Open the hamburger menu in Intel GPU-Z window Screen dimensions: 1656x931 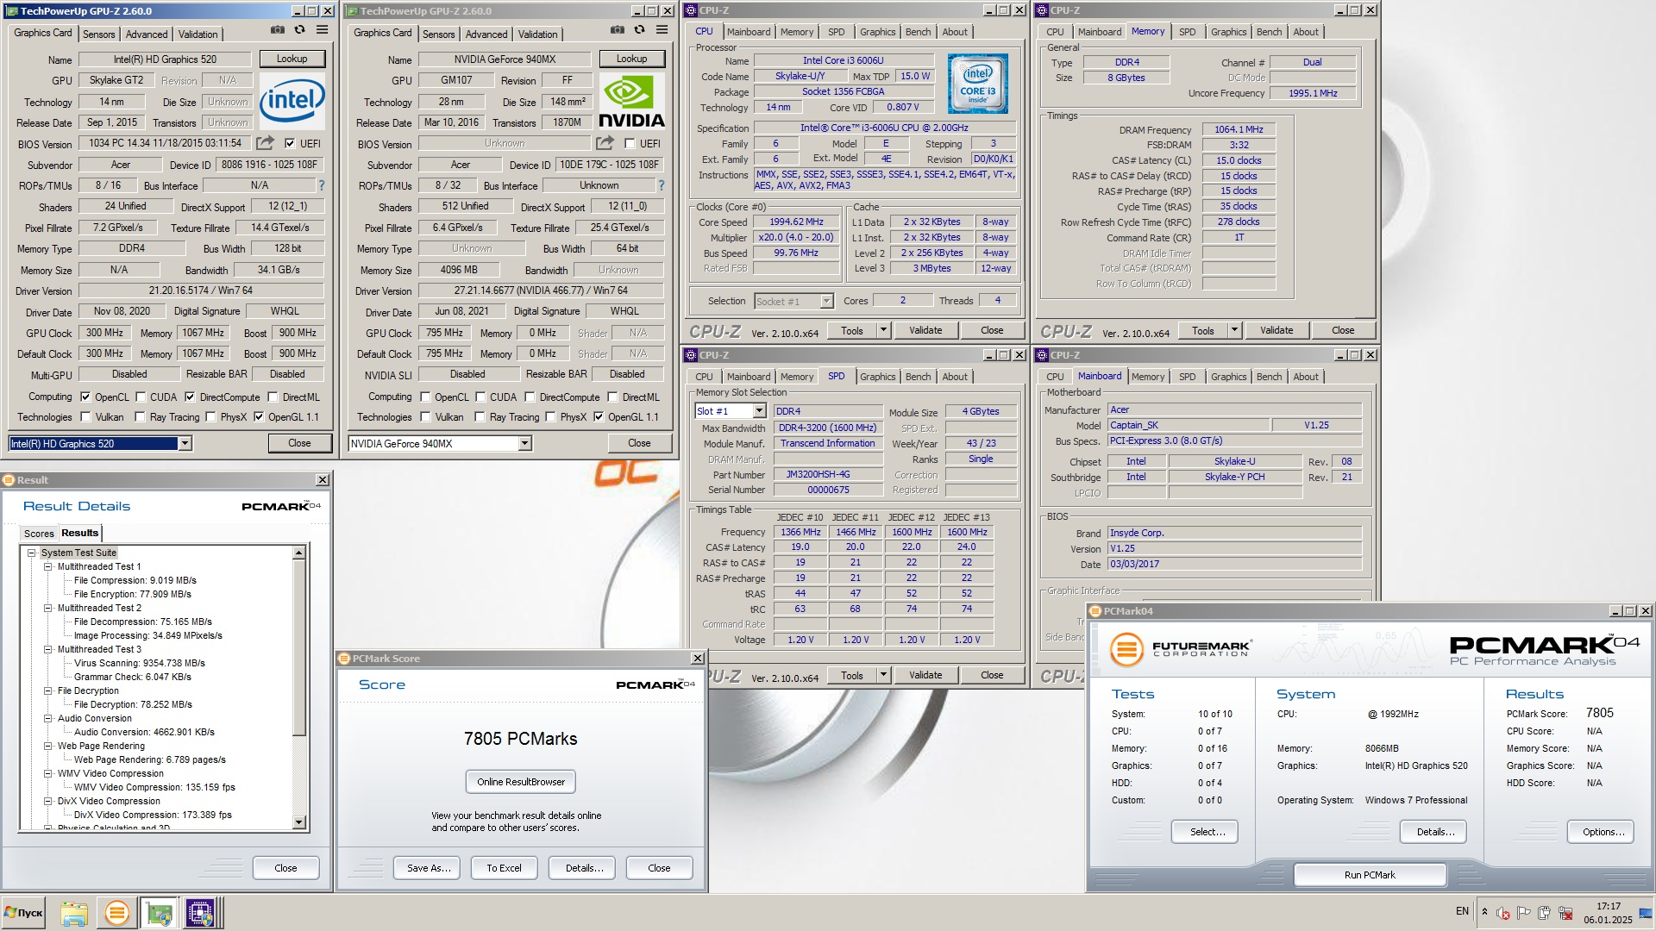[322, 29]
